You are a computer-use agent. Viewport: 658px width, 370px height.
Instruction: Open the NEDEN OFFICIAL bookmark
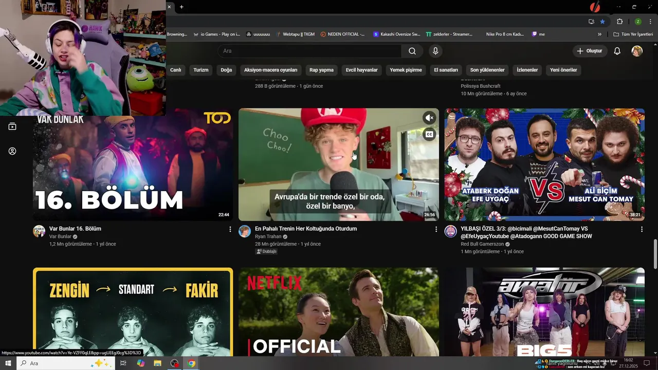(342, 34)
